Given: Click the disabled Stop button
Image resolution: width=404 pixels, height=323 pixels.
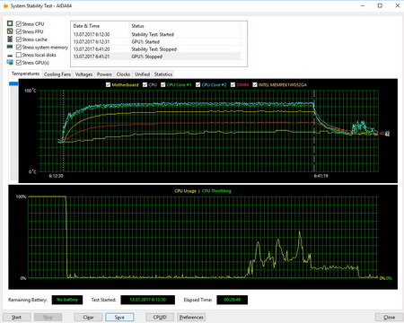Looking at the screenshot, I should pyautogui.click(x=48, y=318).
